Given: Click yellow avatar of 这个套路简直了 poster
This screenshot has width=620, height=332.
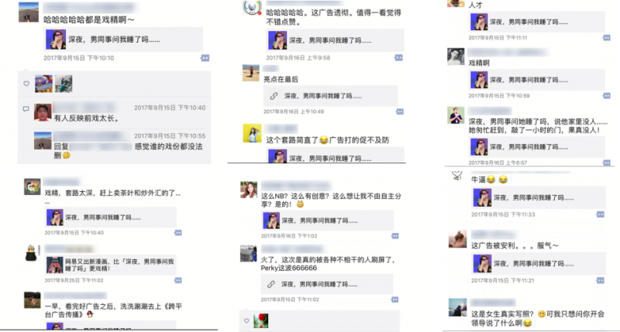Looking at the screenshot, I should click(x=252, y=133).
